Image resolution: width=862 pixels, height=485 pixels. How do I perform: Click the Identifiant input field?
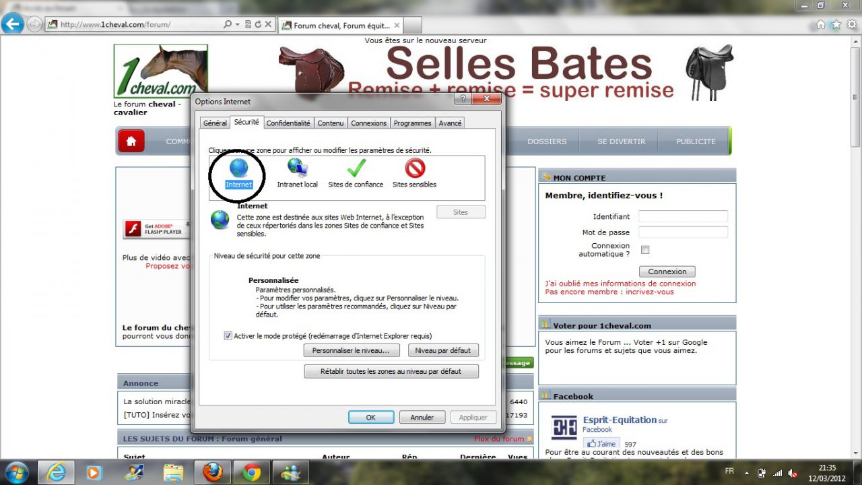[683, 216]
